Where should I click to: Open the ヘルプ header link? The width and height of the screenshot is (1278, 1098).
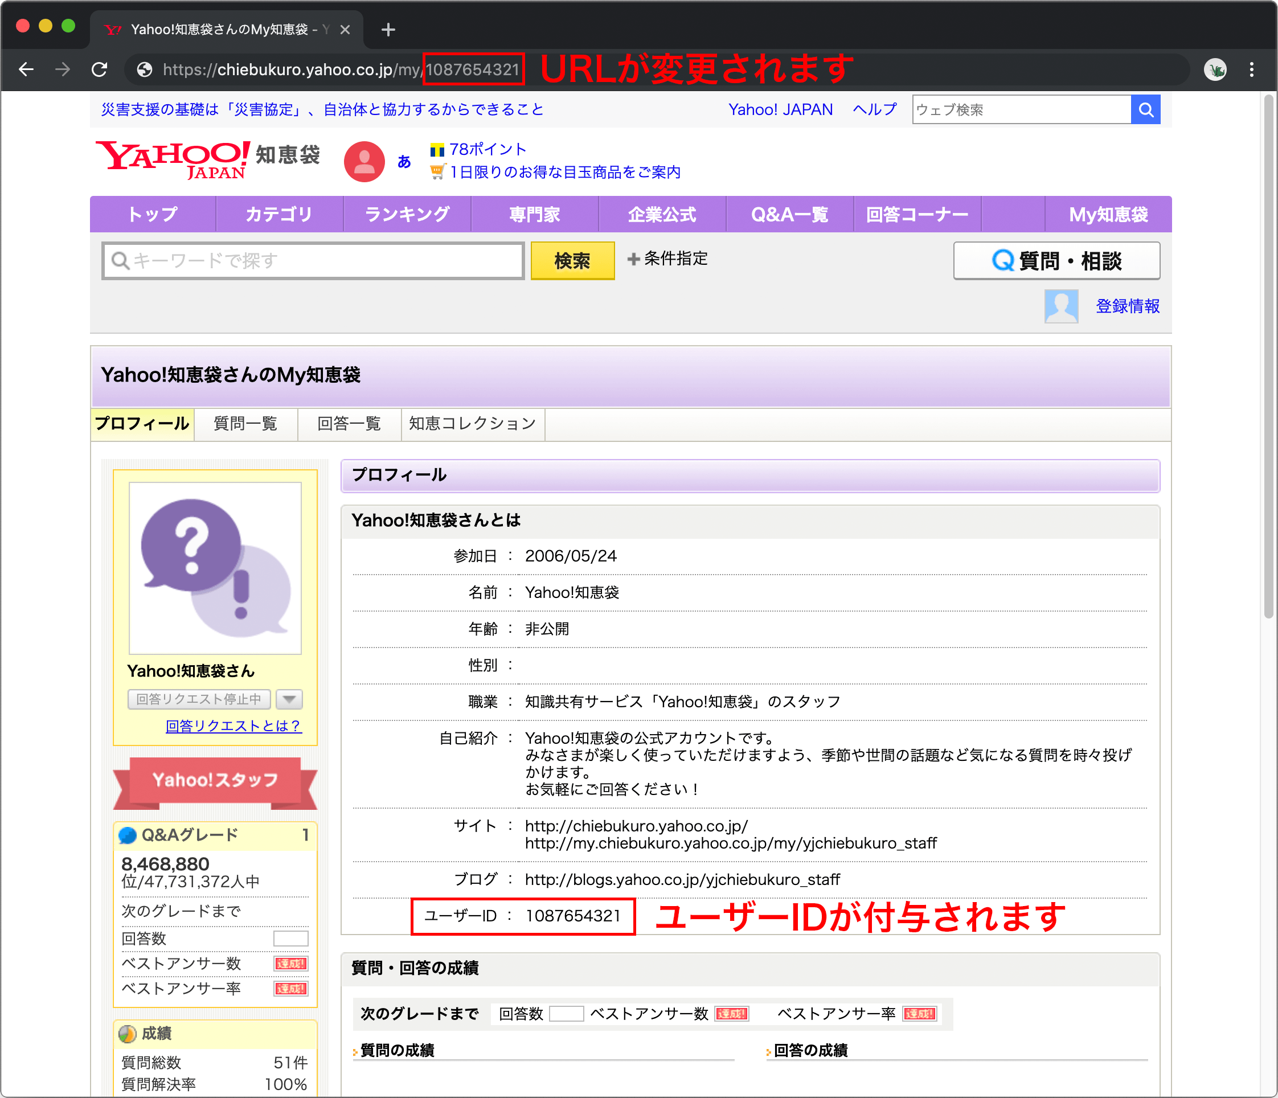click(x=875, y=109)
